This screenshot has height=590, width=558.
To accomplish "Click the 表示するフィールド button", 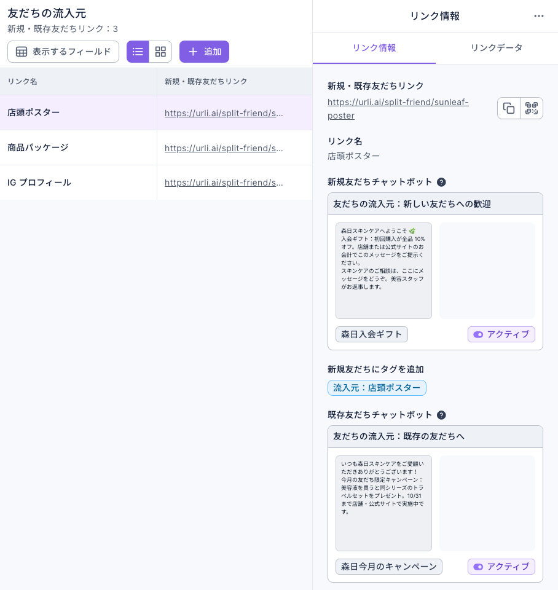I will [63, 52].
